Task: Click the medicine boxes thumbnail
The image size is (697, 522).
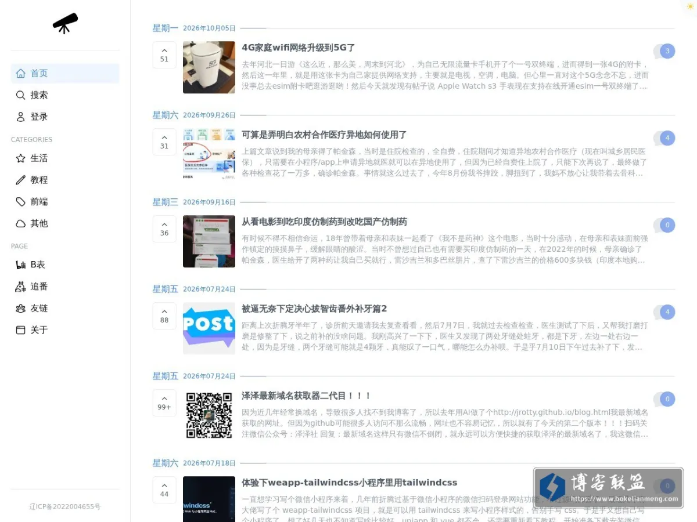Action: [209, 241]
